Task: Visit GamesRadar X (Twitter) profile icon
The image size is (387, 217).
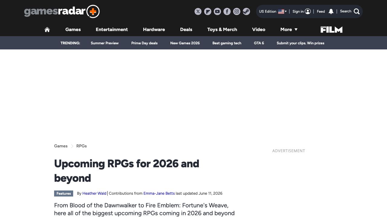Action: [198, 11]
